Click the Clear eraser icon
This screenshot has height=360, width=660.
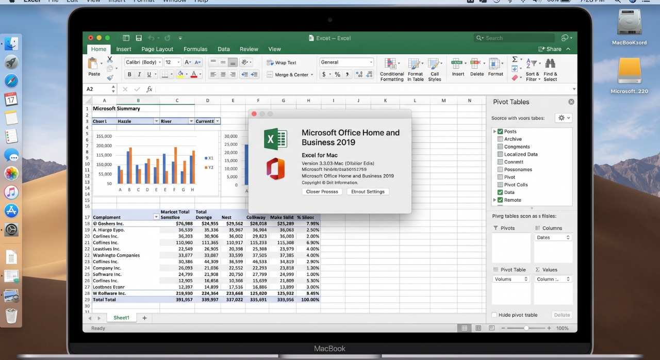tap(515, 78)
